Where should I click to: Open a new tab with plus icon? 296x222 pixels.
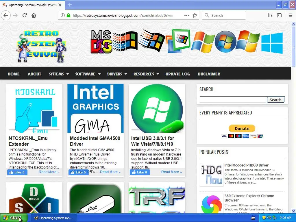[70, 5]
